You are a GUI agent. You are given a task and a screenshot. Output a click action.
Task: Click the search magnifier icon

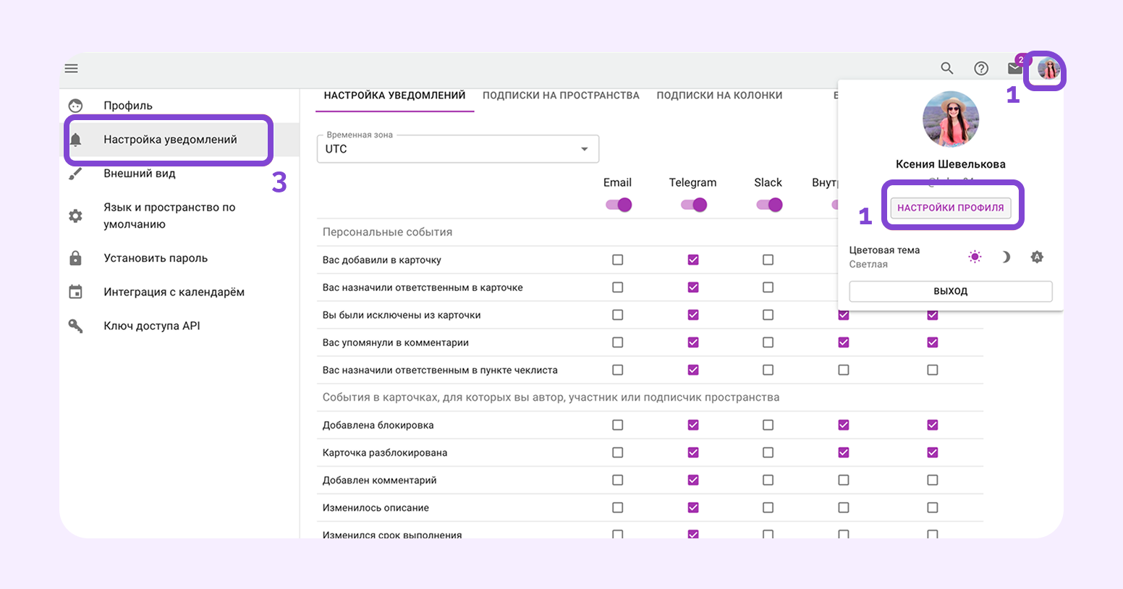[x=946, y=69]
